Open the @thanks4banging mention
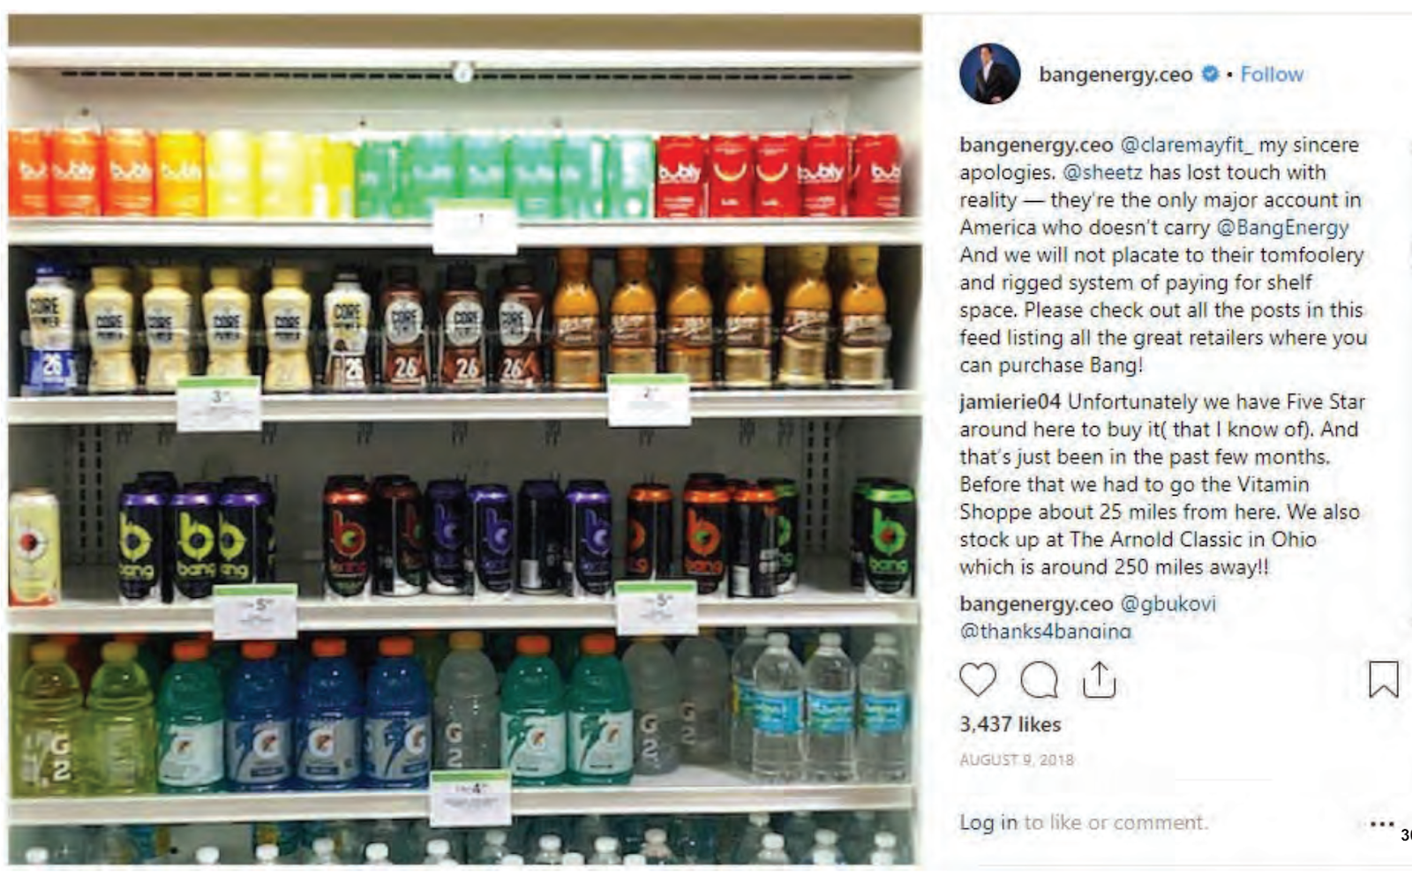The height and width of the screenshot is (875, 1412). (1045, 631)
